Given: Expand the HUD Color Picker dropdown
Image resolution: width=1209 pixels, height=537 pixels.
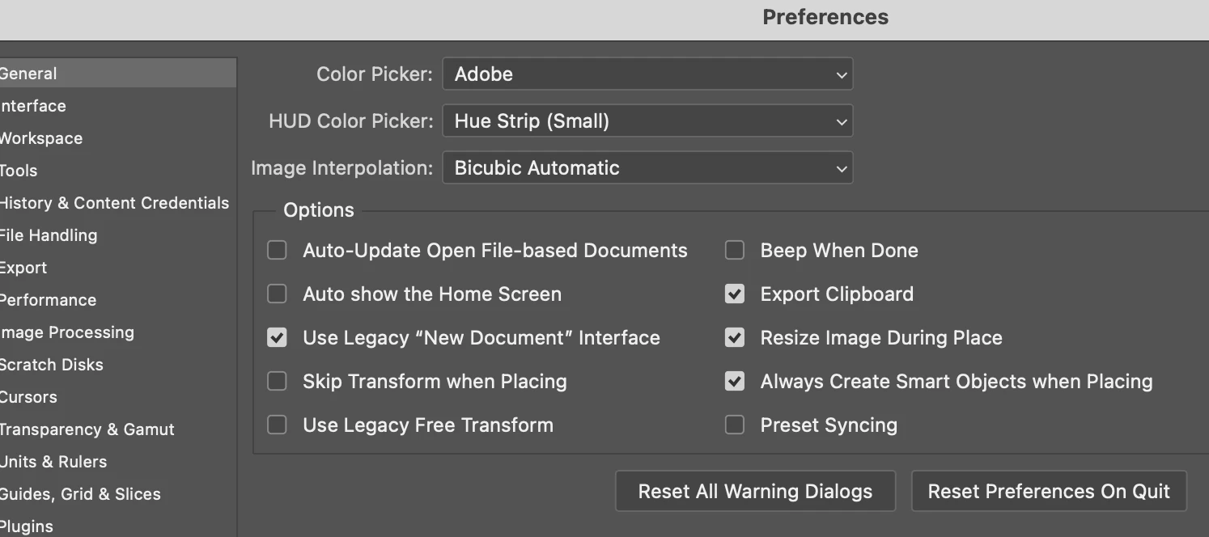Looking at the screenshot, I should 647,121.
